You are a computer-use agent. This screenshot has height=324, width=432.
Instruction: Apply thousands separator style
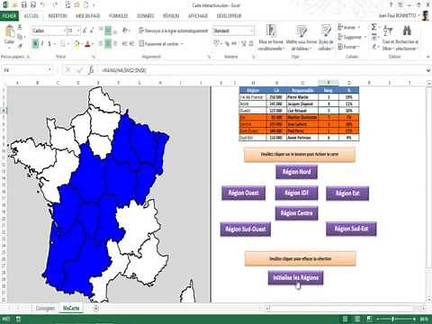coord(234,44)
